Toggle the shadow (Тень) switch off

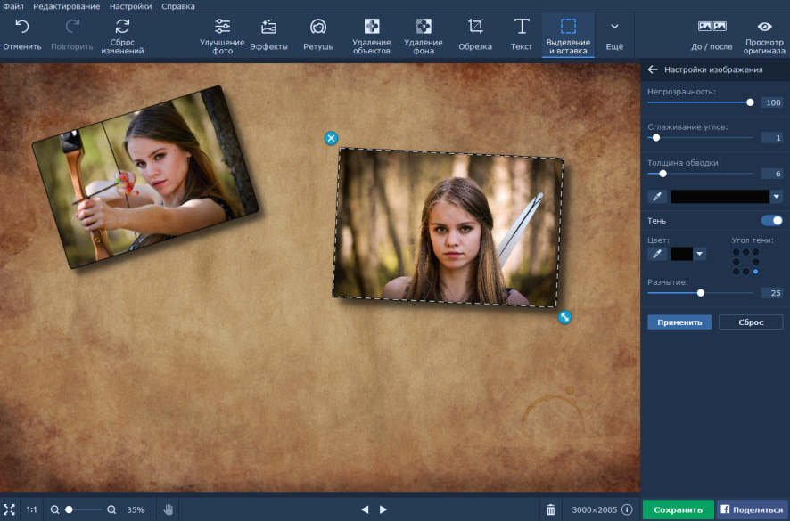click(771, 220)
